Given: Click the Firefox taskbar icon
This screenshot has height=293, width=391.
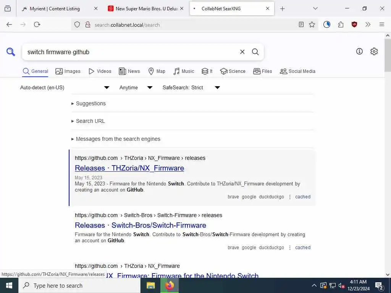Looking at the screenshot, I should [x=169, y=285].
